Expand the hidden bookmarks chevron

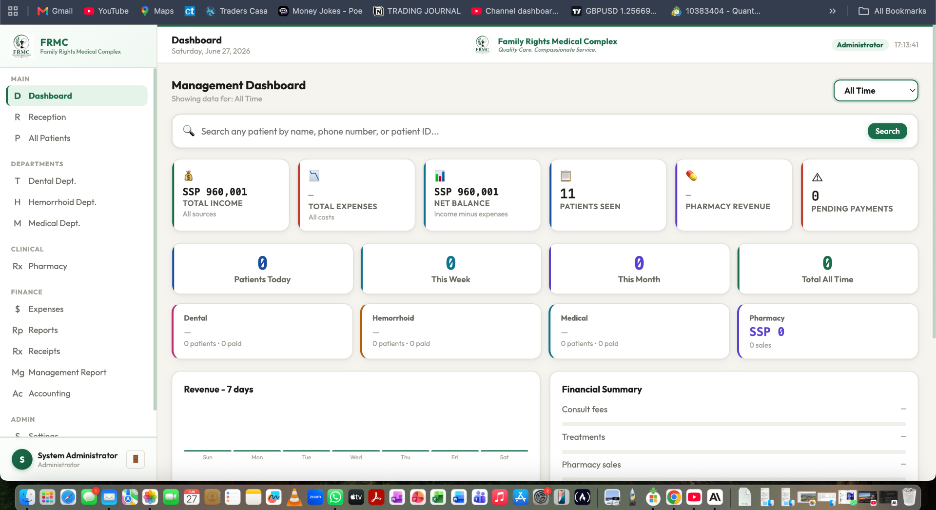point(833,11)
